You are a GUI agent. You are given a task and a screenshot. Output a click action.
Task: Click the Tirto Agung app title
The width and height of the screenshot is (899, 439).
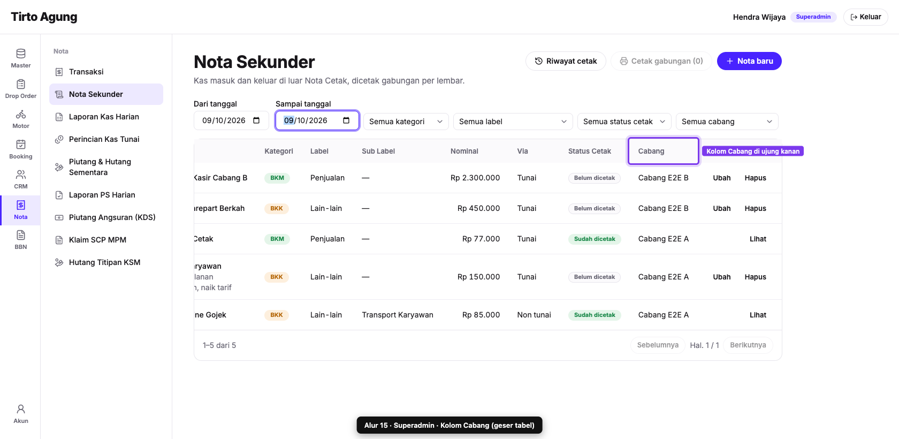(44, 17)
